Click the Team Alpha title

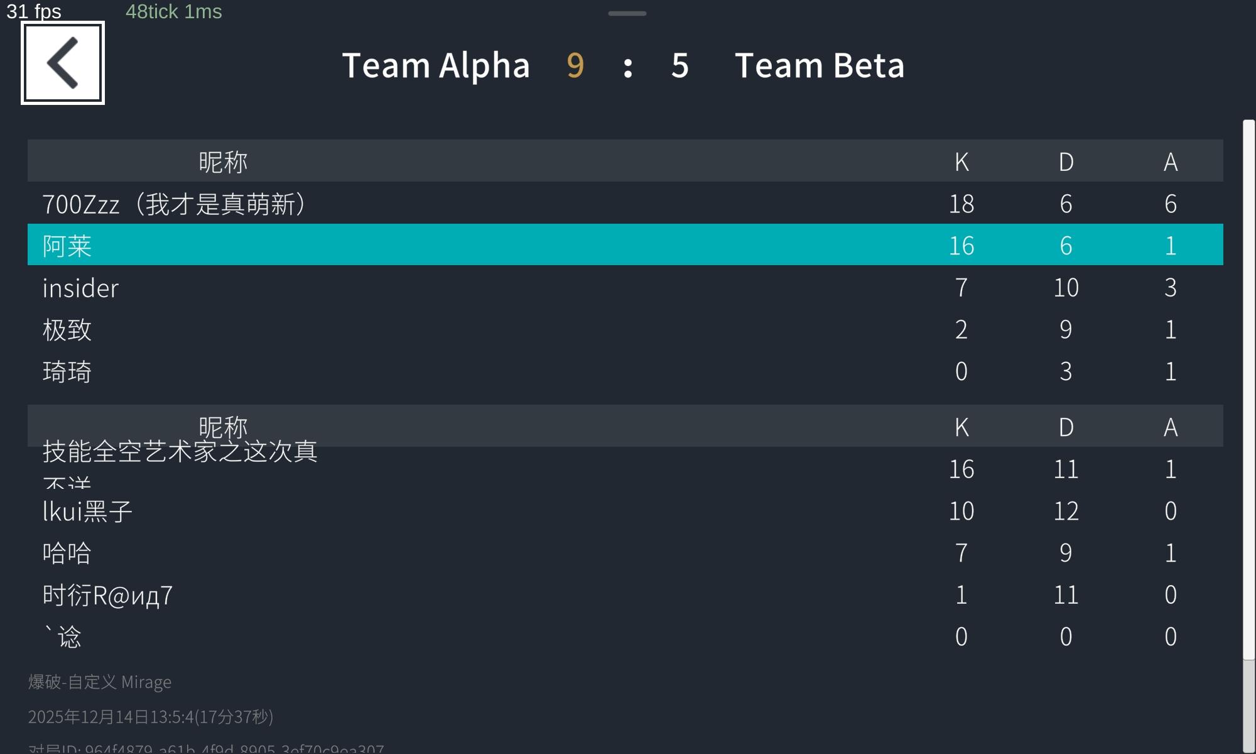[436, 65]
